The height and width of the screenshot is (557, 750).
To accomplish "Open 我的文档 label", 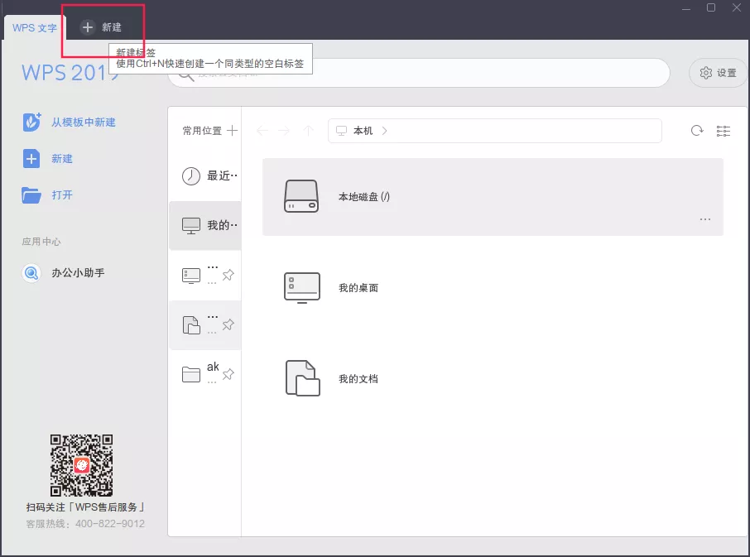I will (358, 379).
